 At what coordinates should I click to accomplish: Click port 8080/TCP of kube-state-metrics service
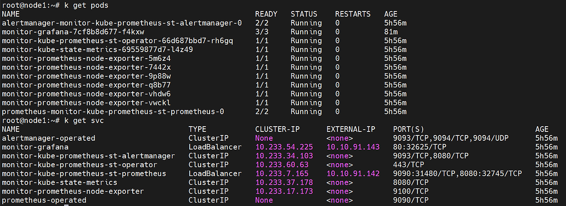[411, 182]
